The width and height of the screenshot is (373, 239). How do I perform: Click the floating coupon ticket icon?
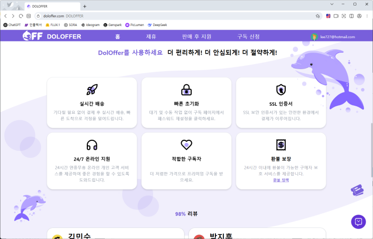click(x=357, y=190)
